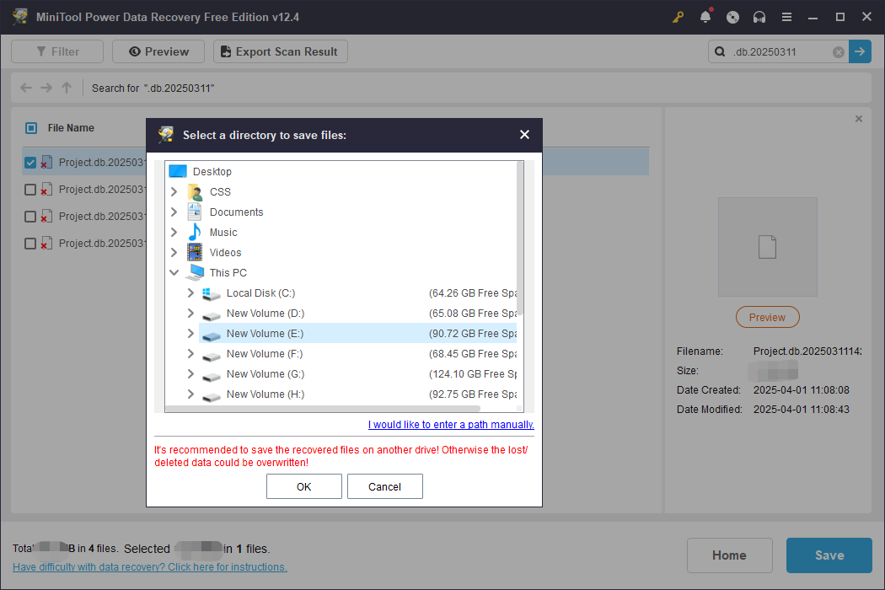The height and width of the screenshot is (590, 885).
Task: Clear the search box text
Action: [839, 52]
